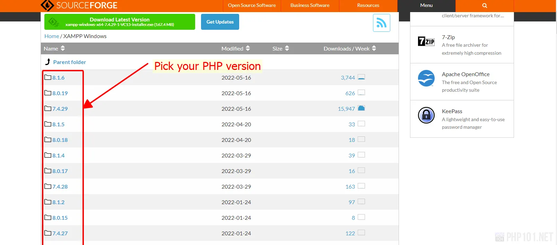Image resolution: width=557 pixels, height=245 pixels.
Task: Sort file list by Name column
Action: coord(54,48)
